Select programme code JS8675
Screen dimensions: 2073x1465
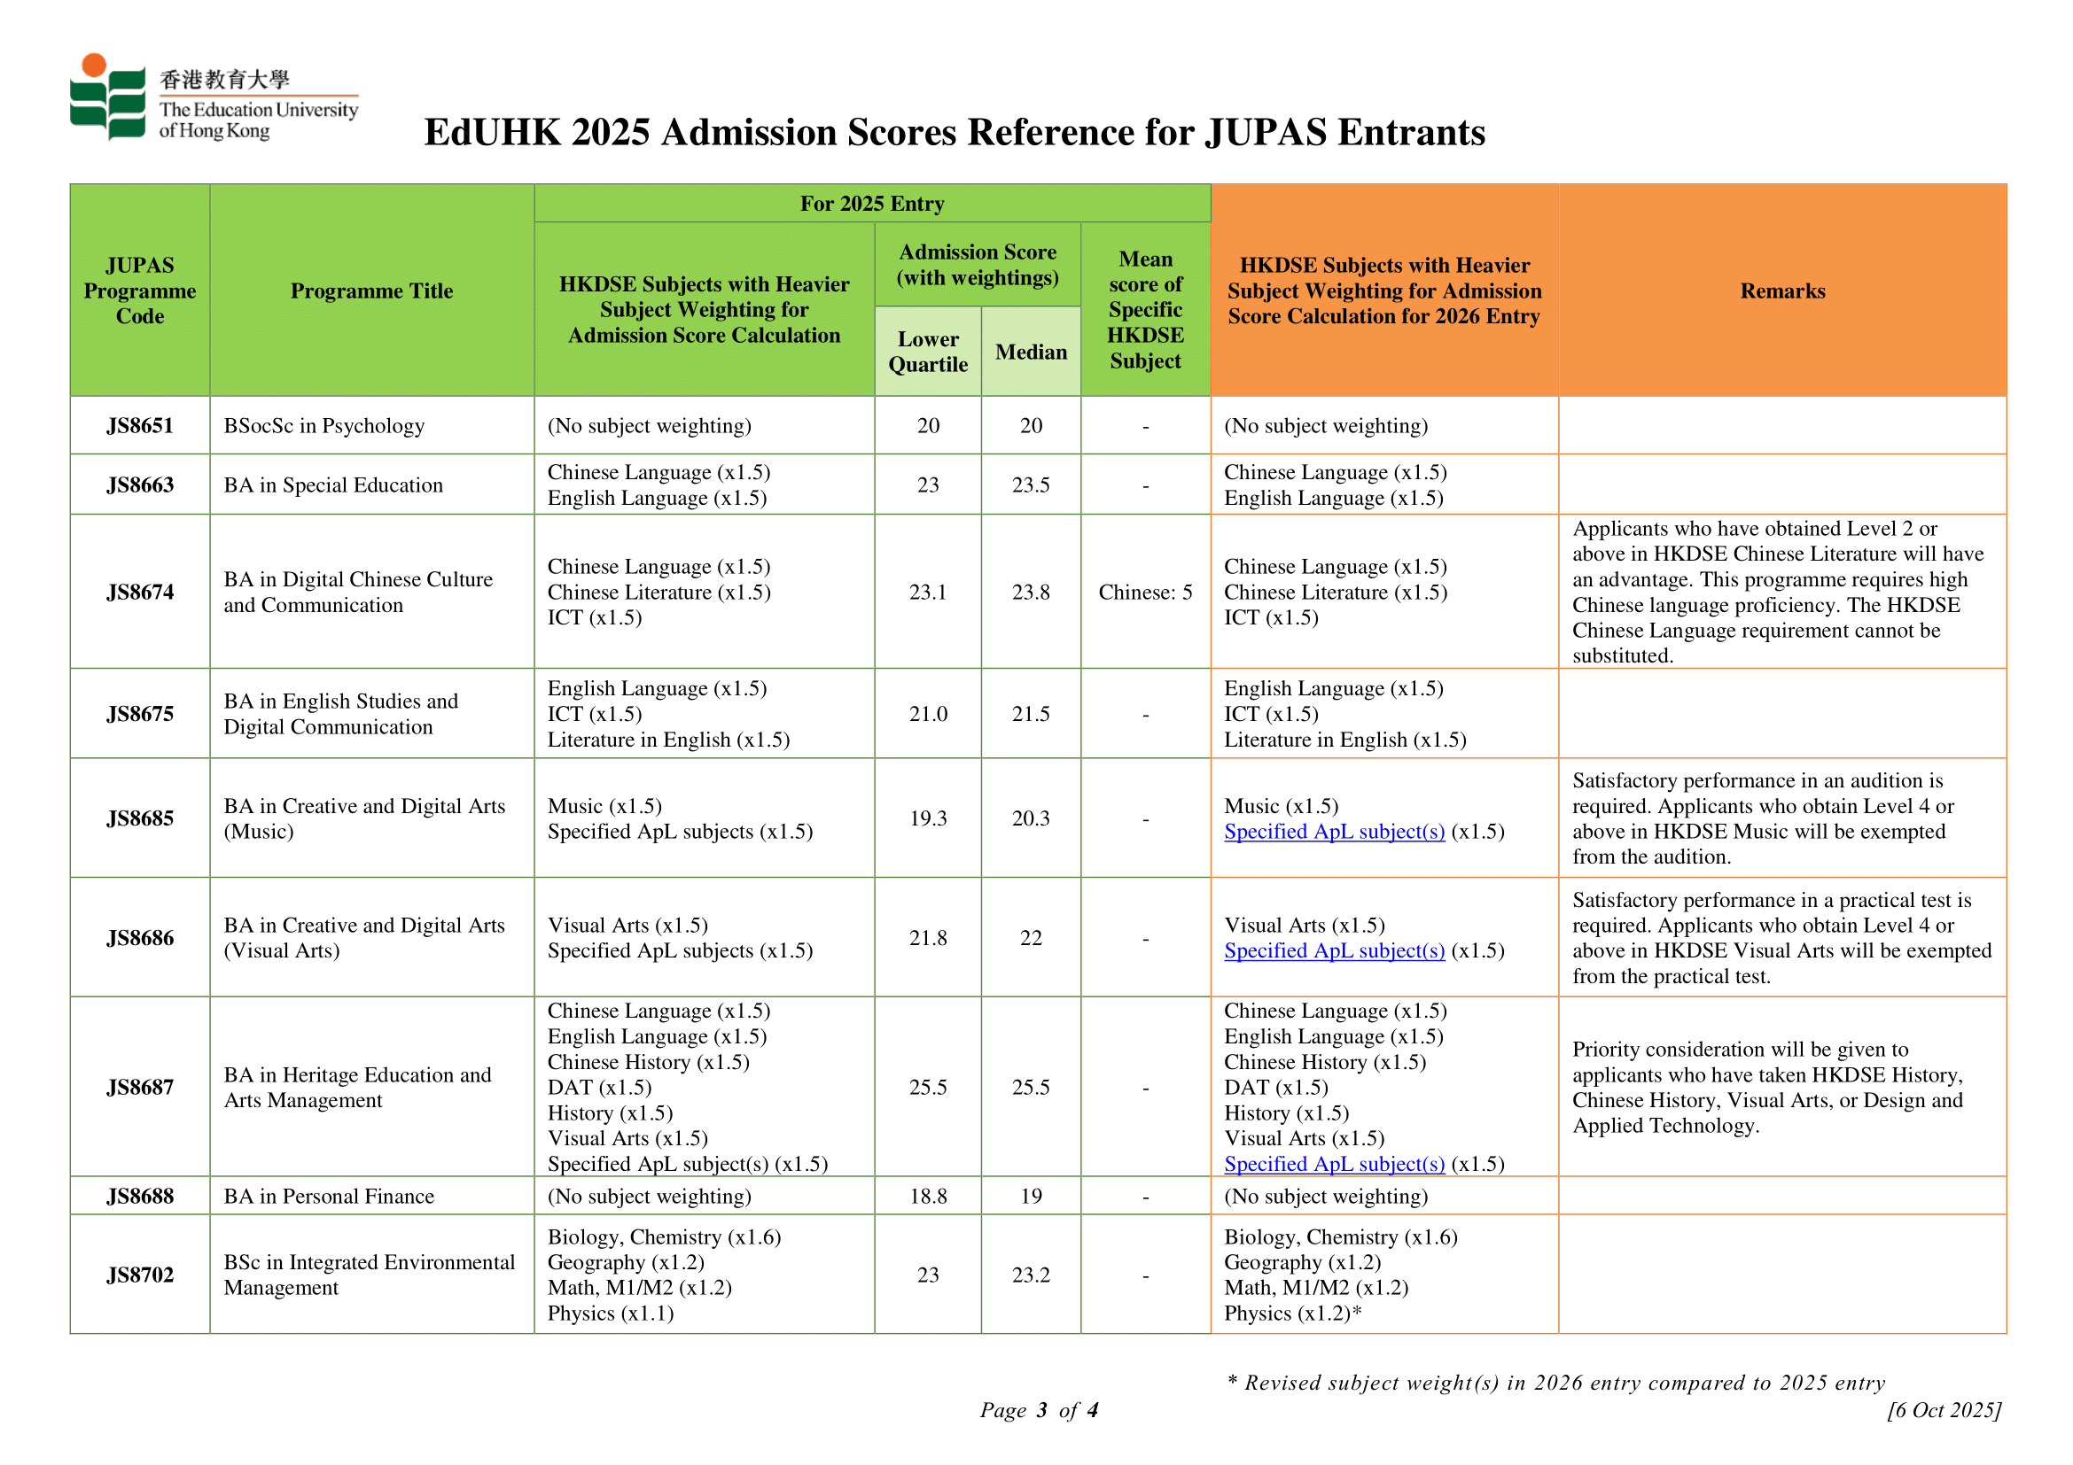(140, 714)
